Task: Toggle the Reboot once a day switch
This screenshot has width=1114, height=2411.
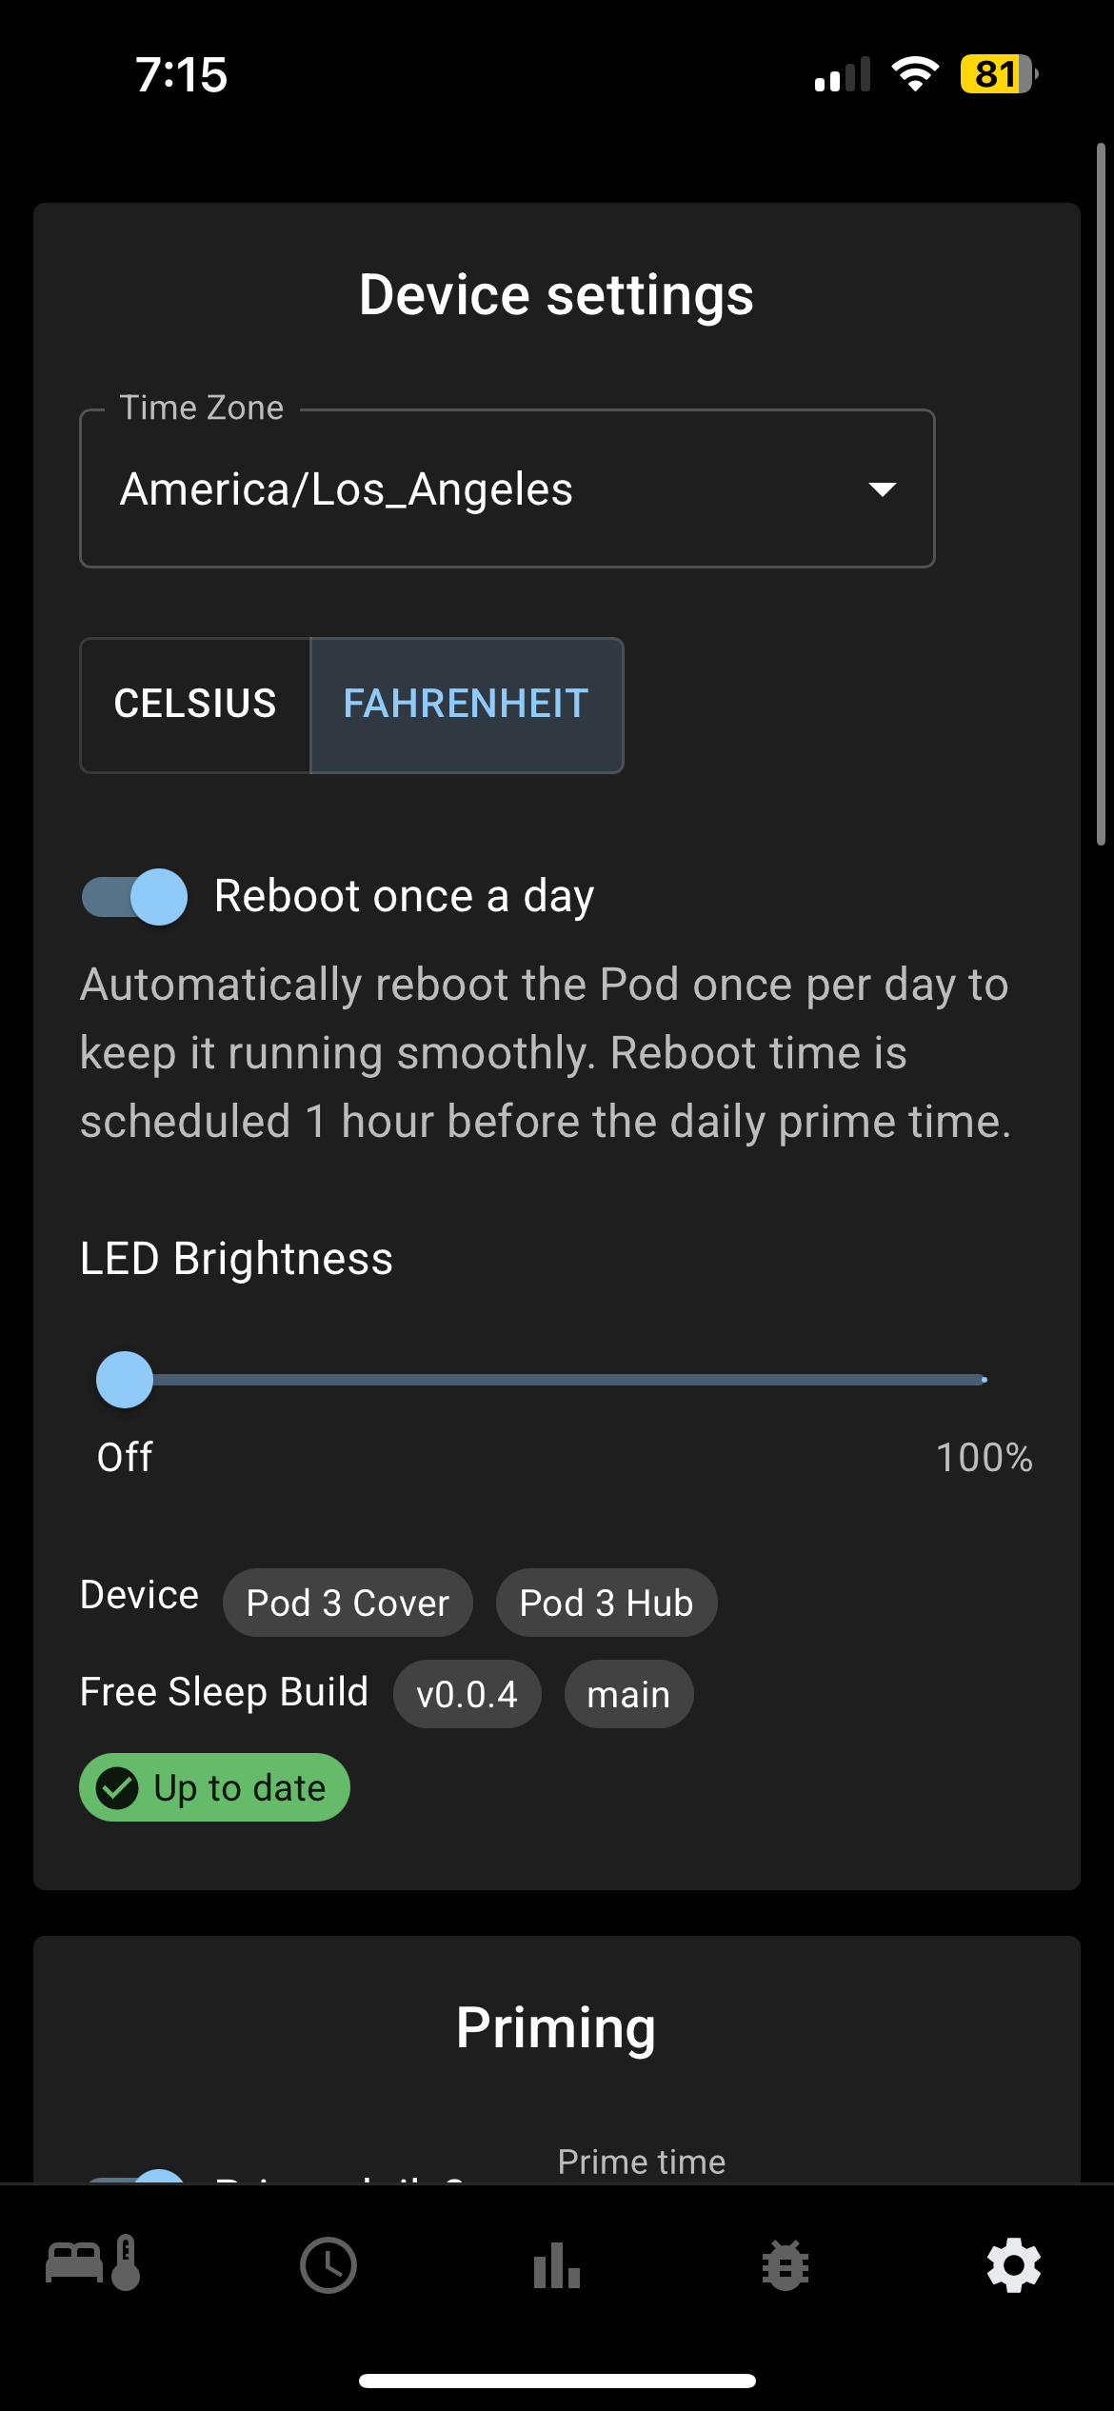Action: tap(134, 897)
